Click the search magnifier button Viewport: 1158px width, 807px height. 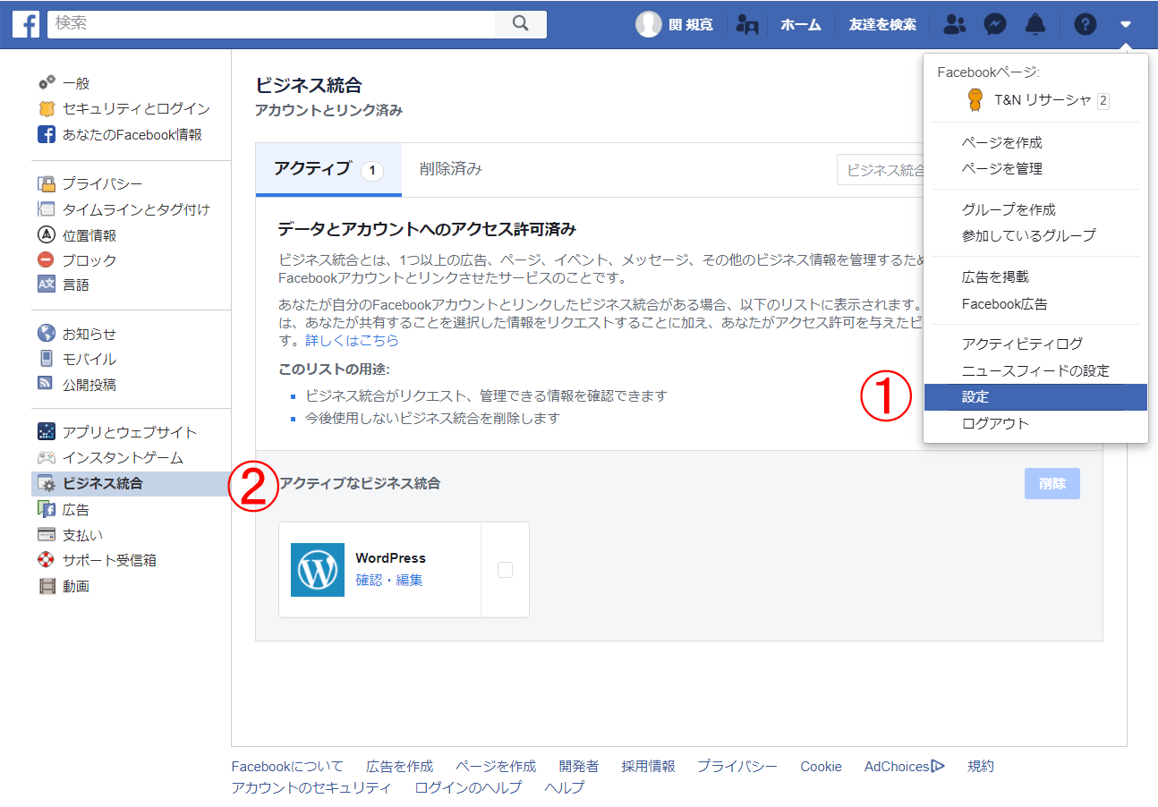[521, 24]
